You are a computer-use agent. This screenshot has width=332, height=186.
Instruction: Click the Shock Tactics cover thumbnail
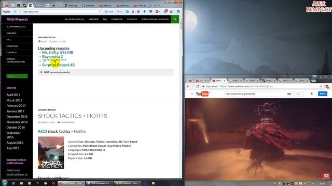tap(51, 153)
